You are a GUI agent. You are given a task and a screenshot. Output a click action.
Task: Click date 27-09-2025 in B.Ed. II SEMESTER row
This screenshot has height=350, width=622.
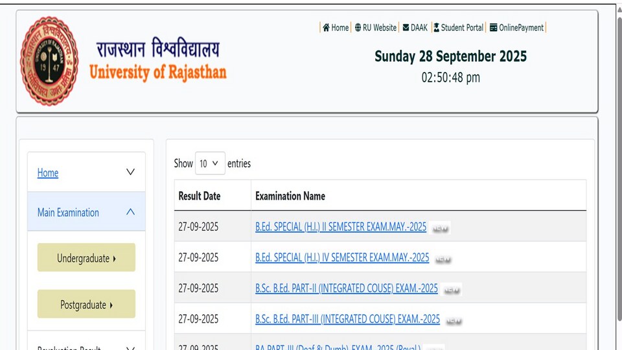coord(198,227)
